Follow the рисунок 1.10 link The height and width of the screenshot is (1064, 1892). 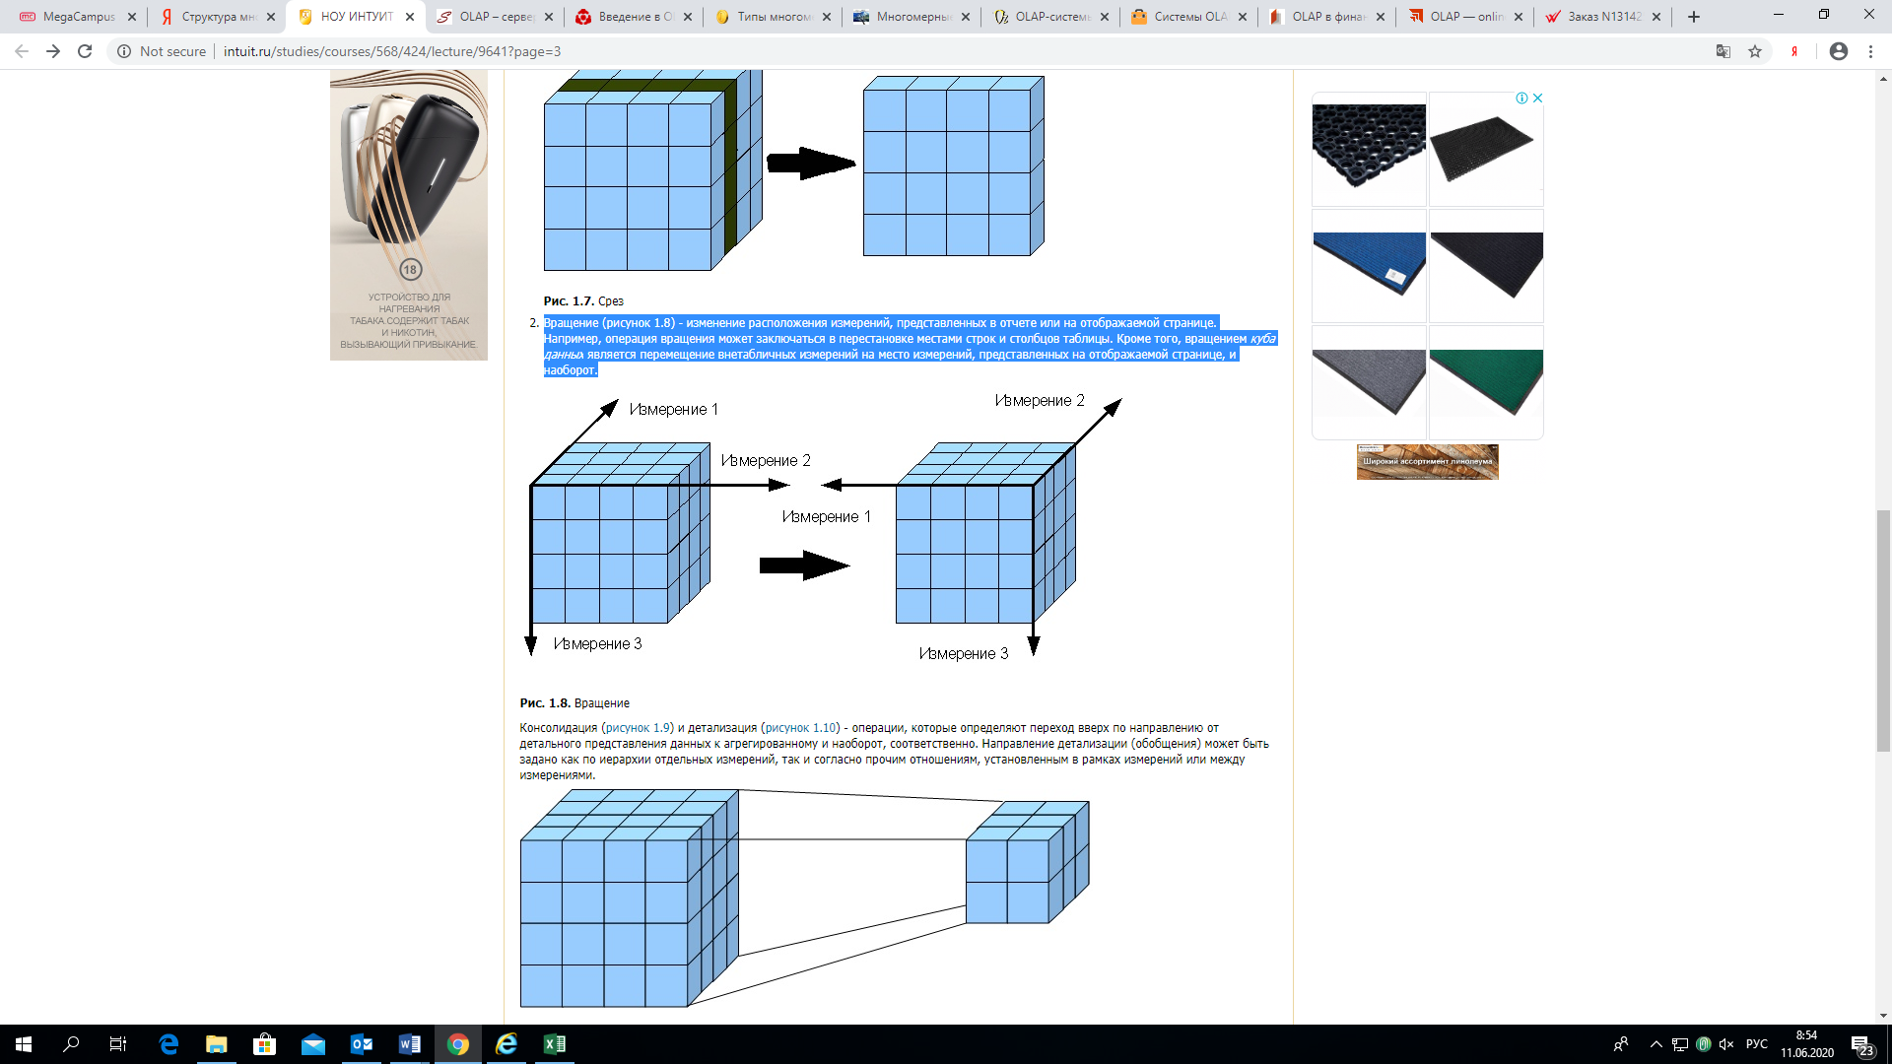coord(800,728)
